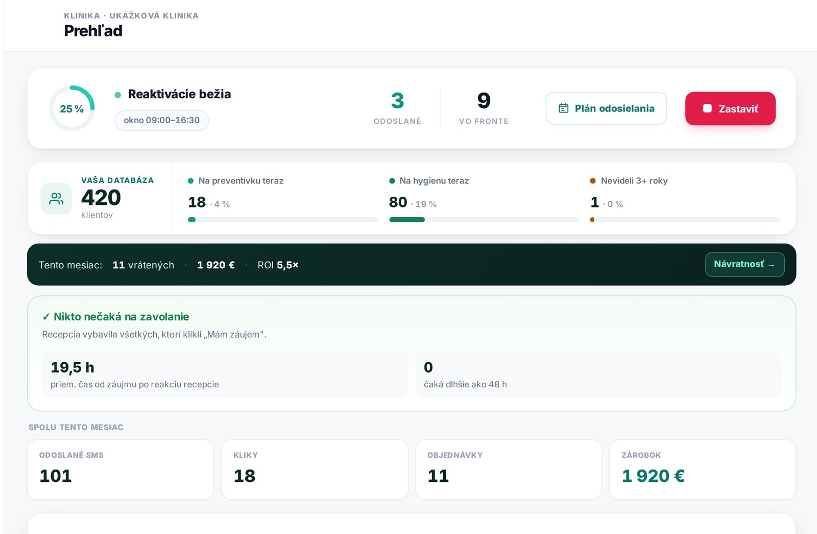The height and width of the screenshot is (534, 817).
Task: Click the ROI 5,5× value
Action: tap(278, 265)
